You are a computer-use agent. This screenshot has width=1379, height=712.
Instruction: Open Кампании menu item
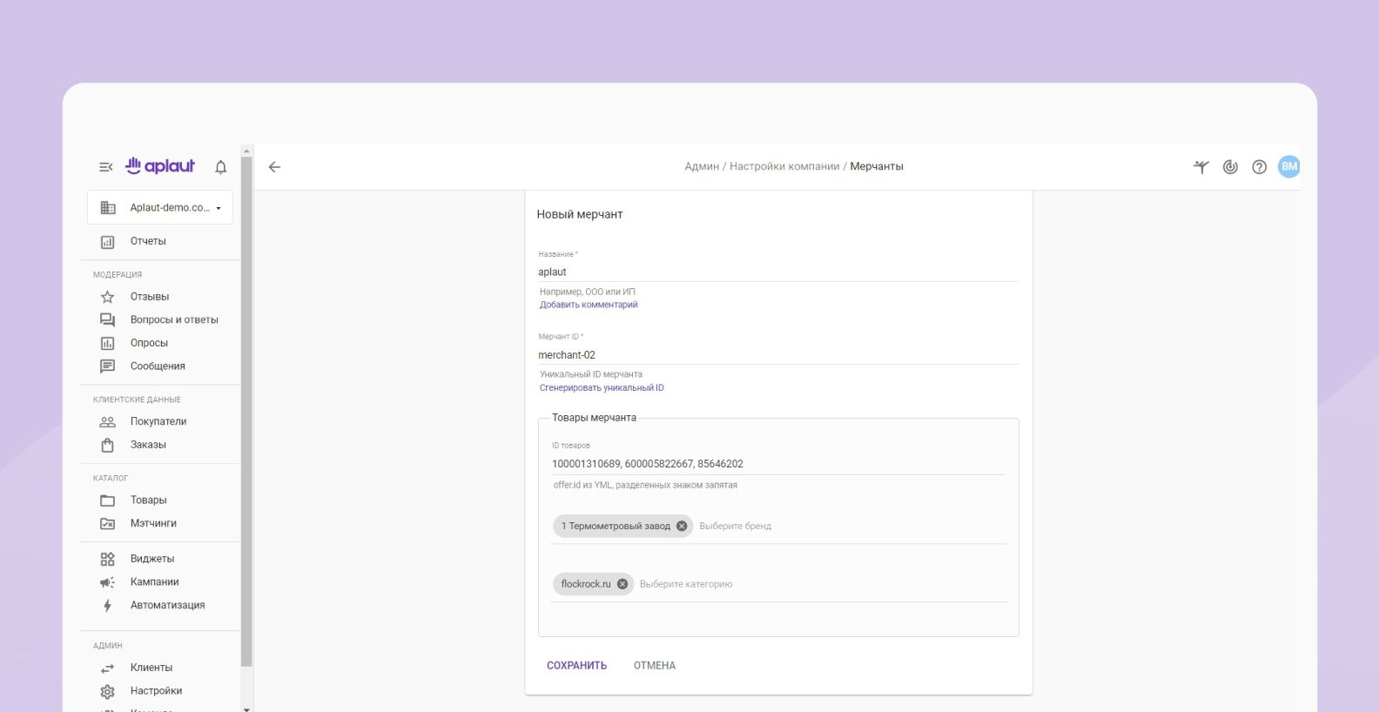coord(154,582)
